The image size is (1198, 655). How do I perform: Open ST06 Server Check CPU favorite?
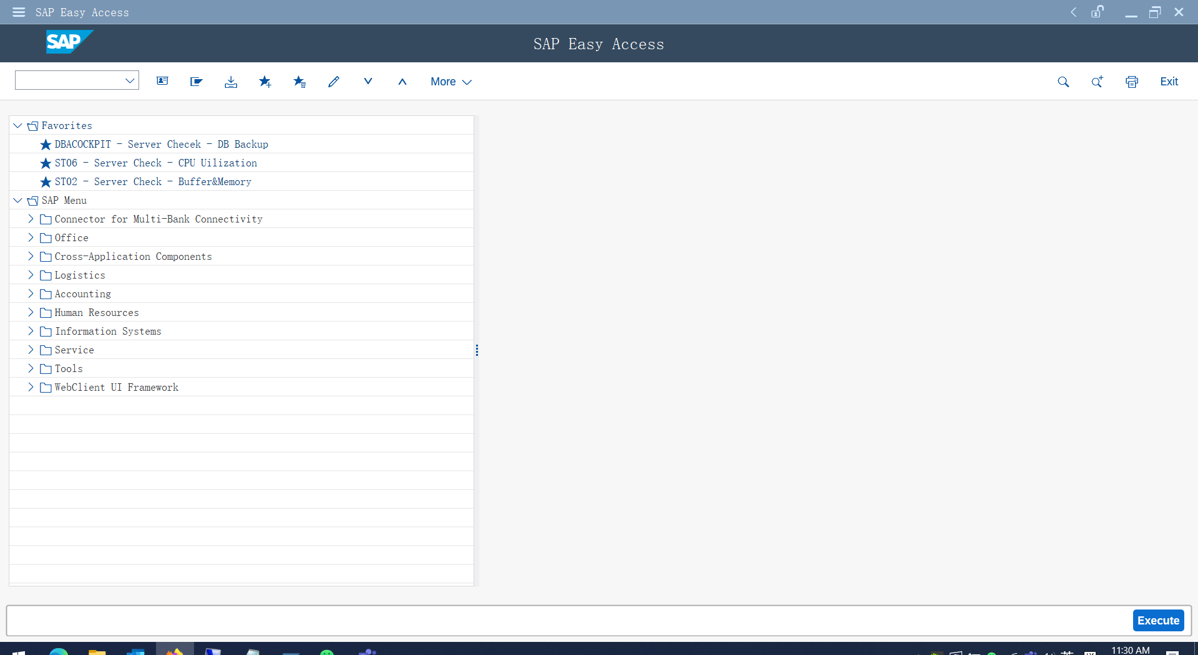tap(155, 163)
